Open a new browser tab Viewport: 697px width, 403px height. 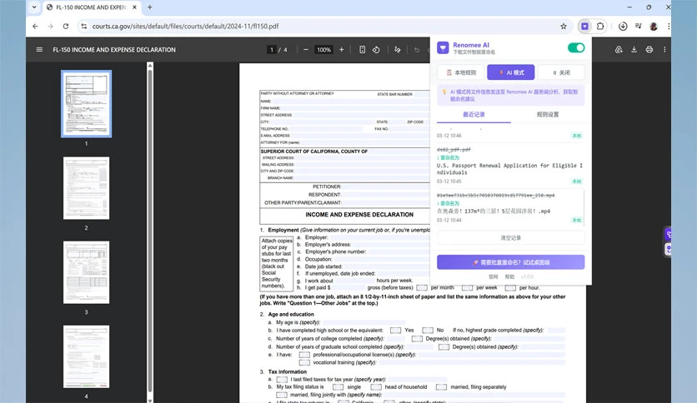point(150,7)
